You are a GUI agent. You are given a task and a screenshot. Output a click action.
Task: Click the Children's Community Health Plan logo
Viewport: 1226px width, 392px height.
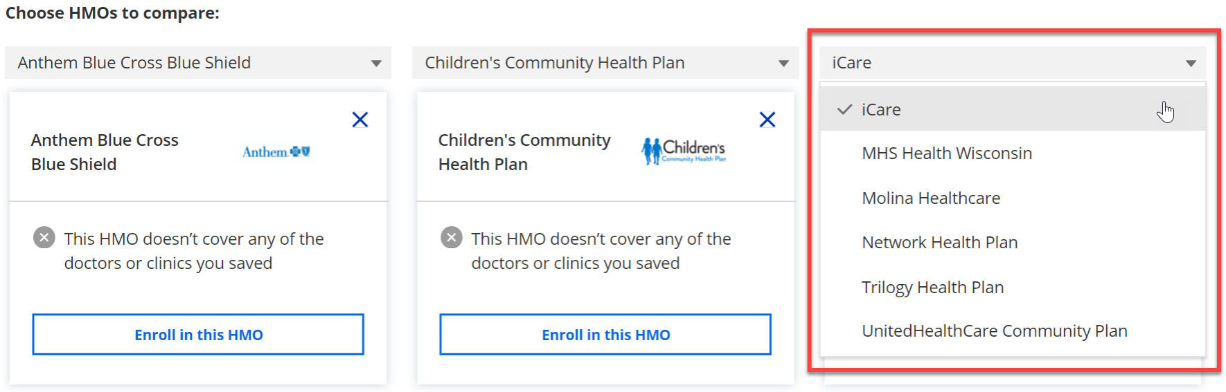point(683,151)
